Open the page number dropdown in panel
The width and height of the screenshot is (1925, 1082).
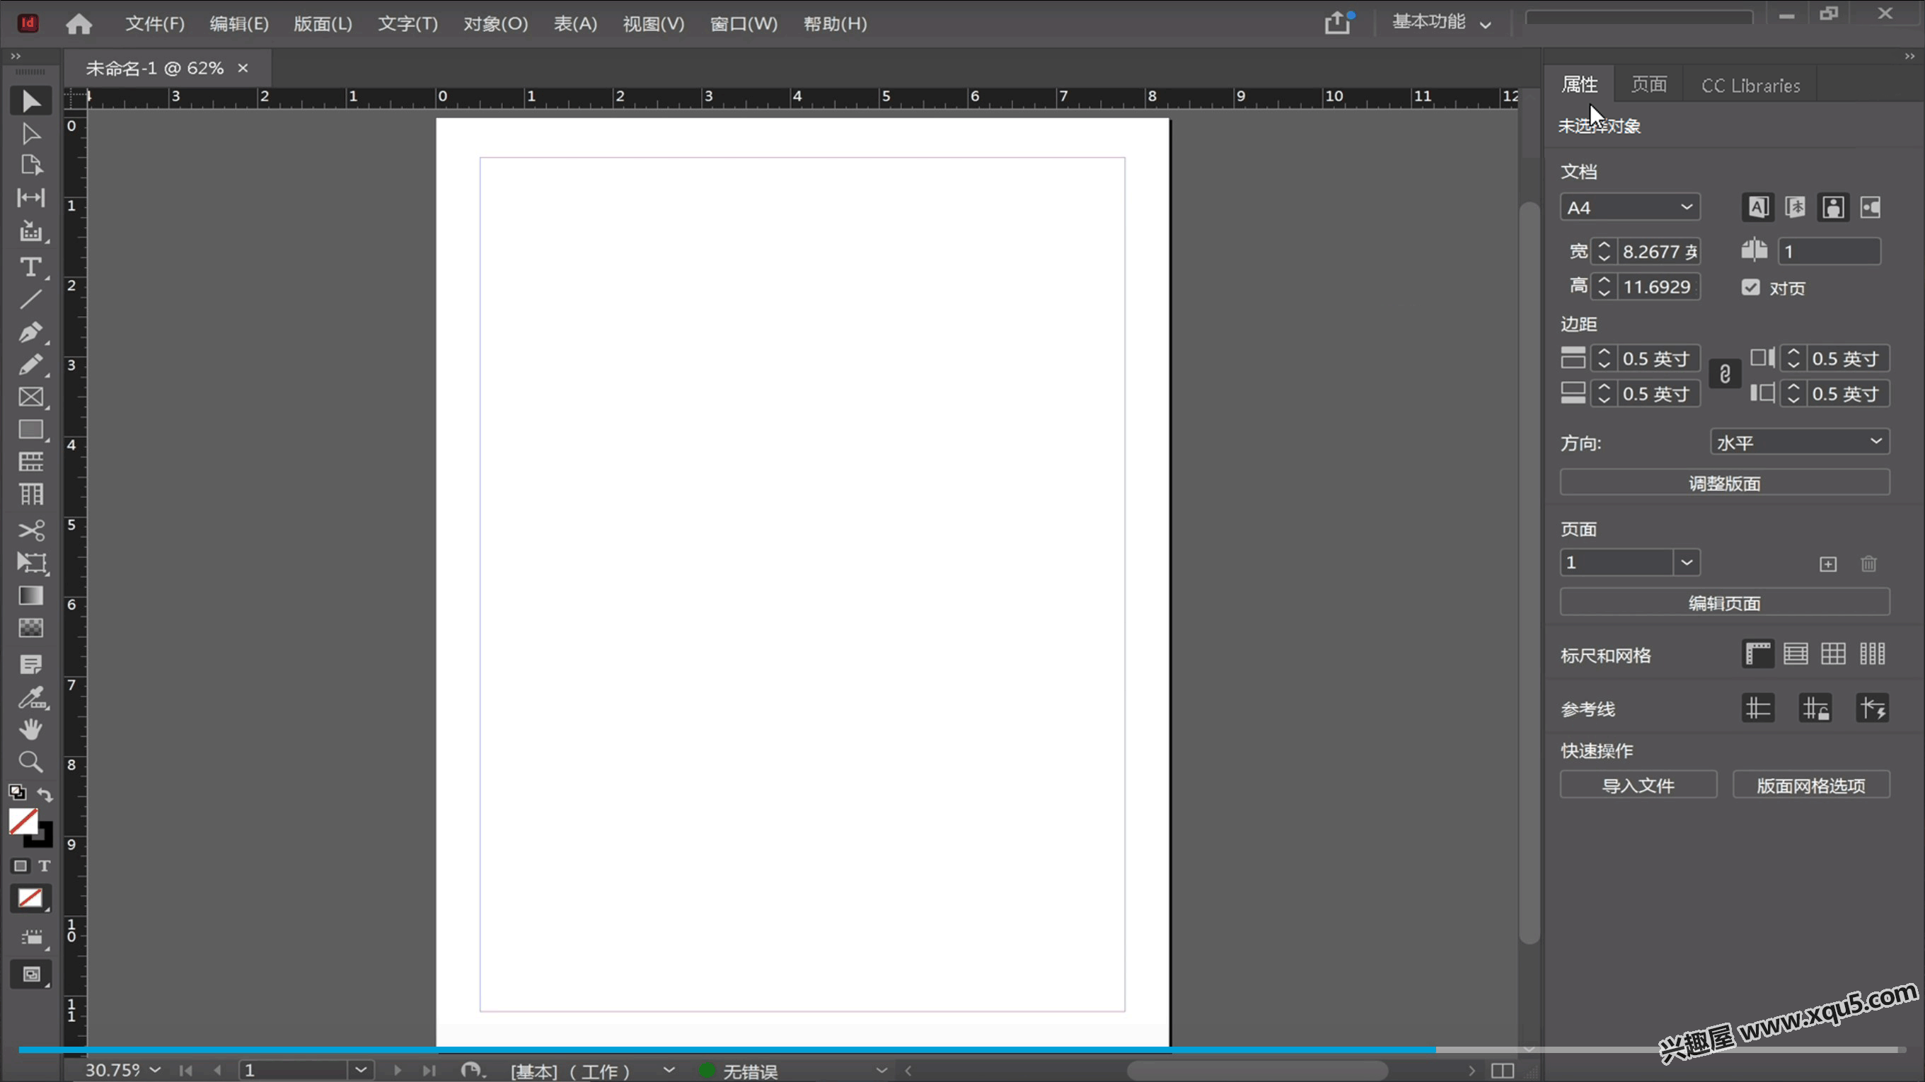click(1687, 562)
